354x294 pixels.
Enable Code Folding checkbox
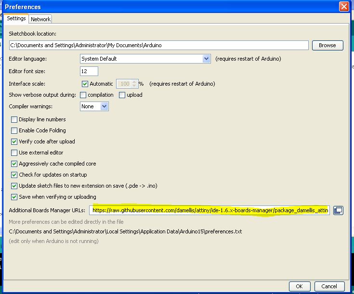pyautogui.click(x=14, y=131)
